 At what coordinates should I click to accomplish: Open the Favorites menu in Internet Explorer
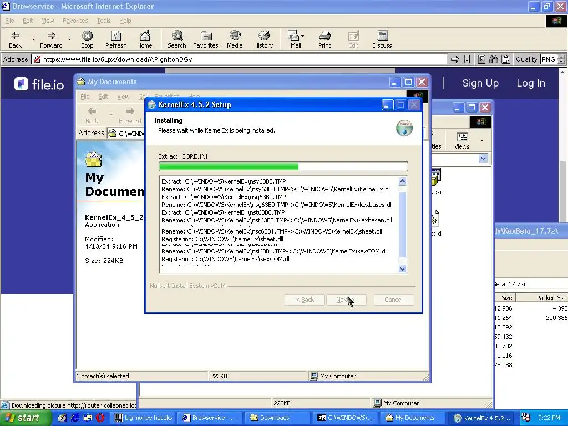coord(75,21)
